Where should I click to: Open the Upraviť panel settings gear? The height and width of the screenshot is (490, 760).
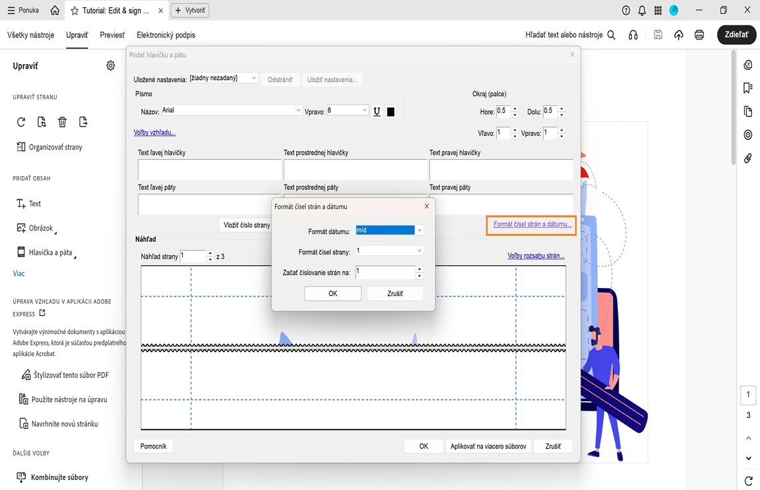[x=111, y=65]
